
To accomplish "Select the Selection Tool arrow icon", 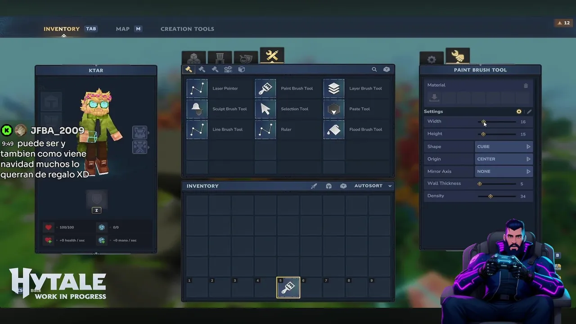I will (x=265, y=109).
